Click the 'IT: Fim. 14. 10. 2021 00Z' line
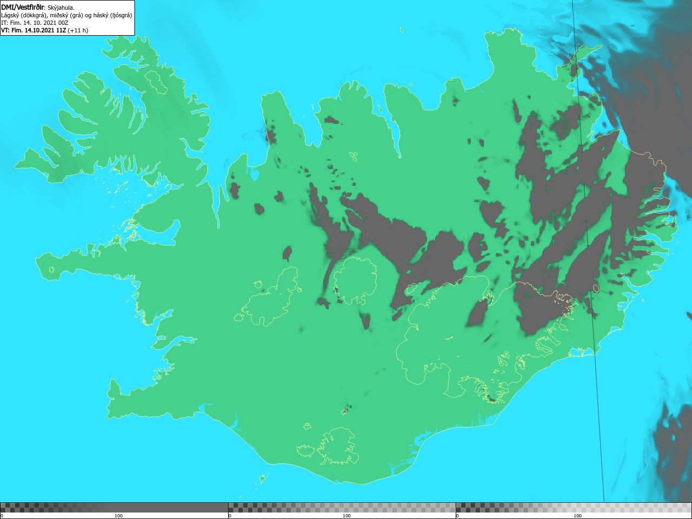Image resolution: width=692 pixels, height=519 pixels. click(35, 23)
